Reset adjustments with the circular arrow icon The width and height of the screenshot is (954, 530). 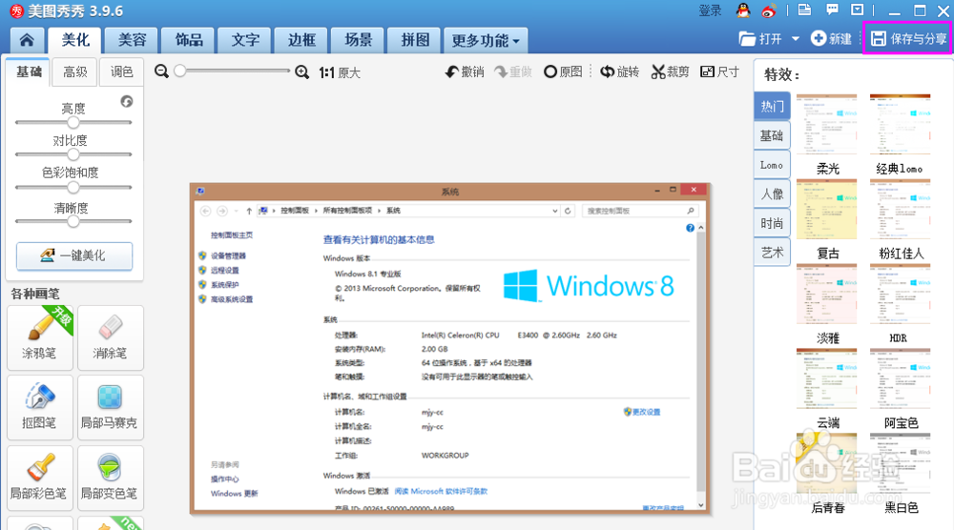click(x=127, y=101)
